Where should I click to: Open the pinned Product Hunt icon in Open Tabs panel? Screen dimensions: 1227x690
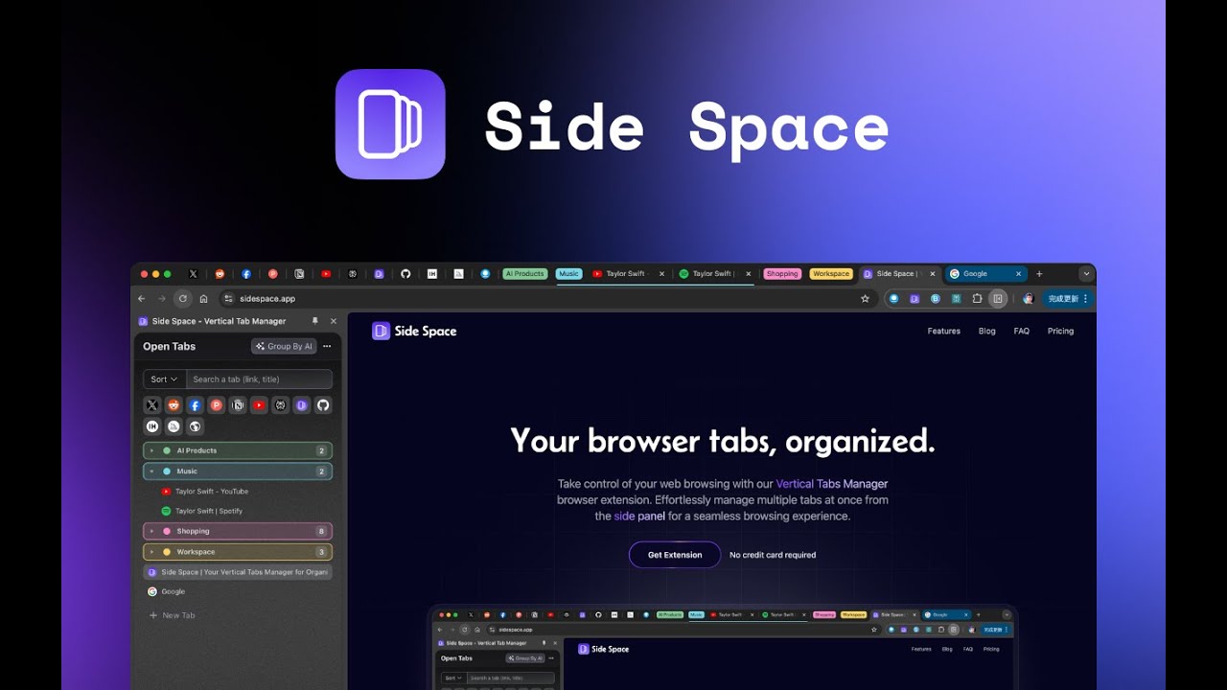tap(217, 405)
